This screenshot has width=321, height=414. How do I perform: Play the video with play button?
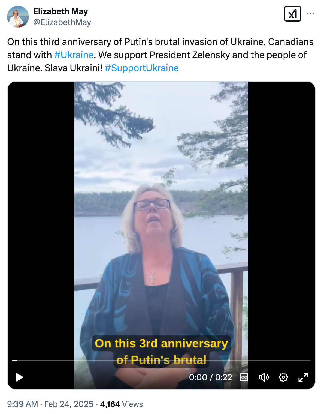[19, 377]
